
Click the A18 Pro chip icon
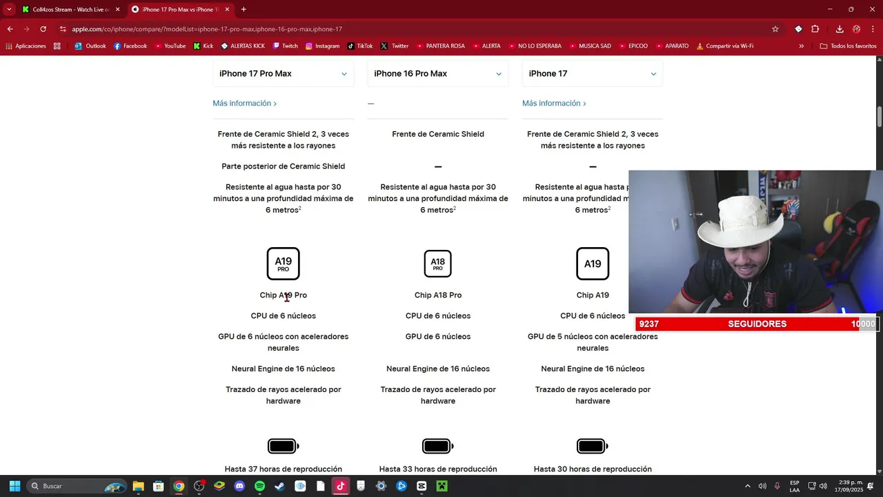pos(438,264)
